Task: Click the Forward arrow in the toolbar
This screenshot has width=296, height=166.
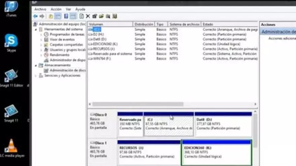Action: pyautogui.click(x=42, y=16)
